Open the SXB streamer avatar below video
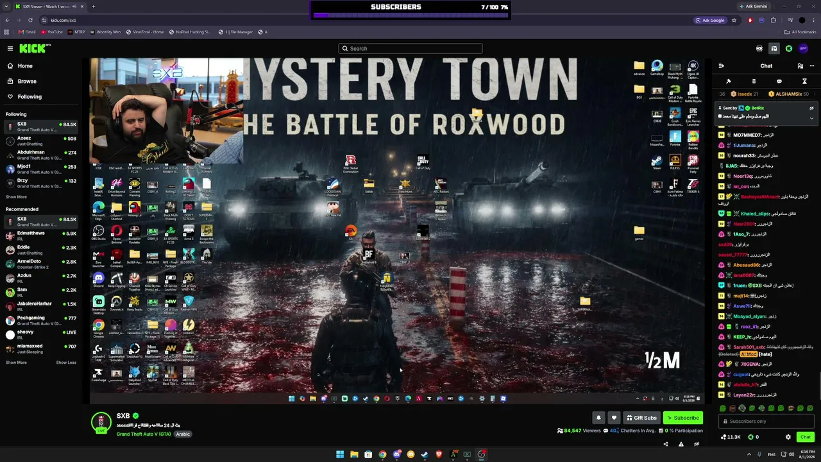Image resolution: width=821 pixels, height=462 pixels. [101, 422]
